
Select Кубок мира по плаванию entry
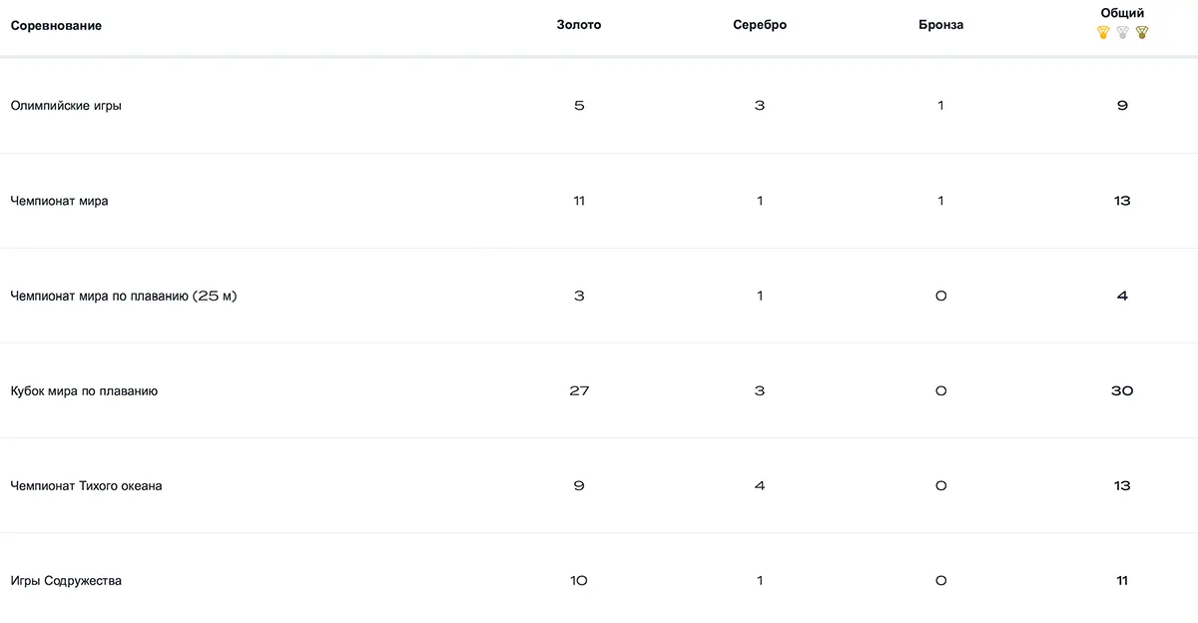[x=84, y=391]
